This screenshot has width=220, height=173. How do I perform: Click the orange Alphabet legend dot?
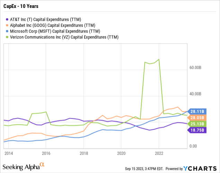coord(8,25)
